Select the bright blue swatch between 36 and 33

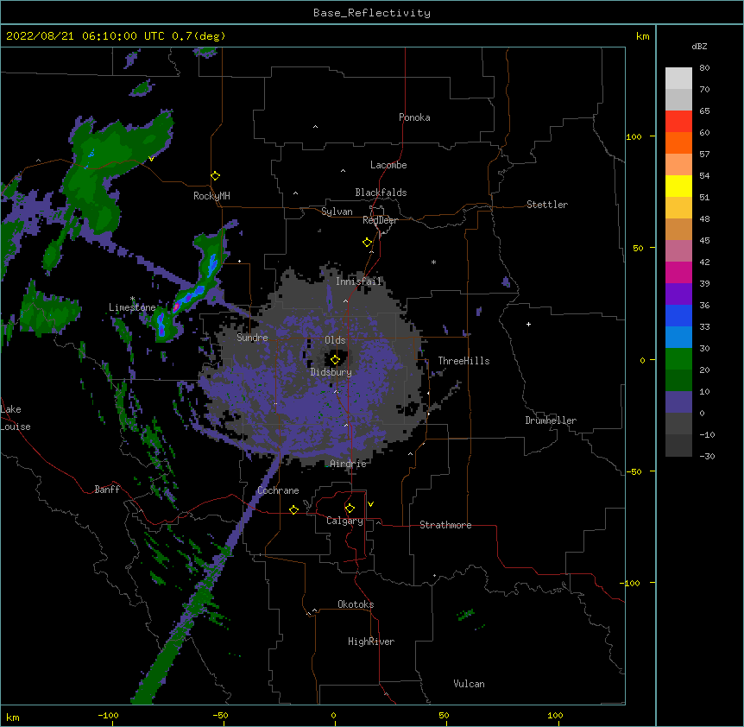click(x=678, y=315)
